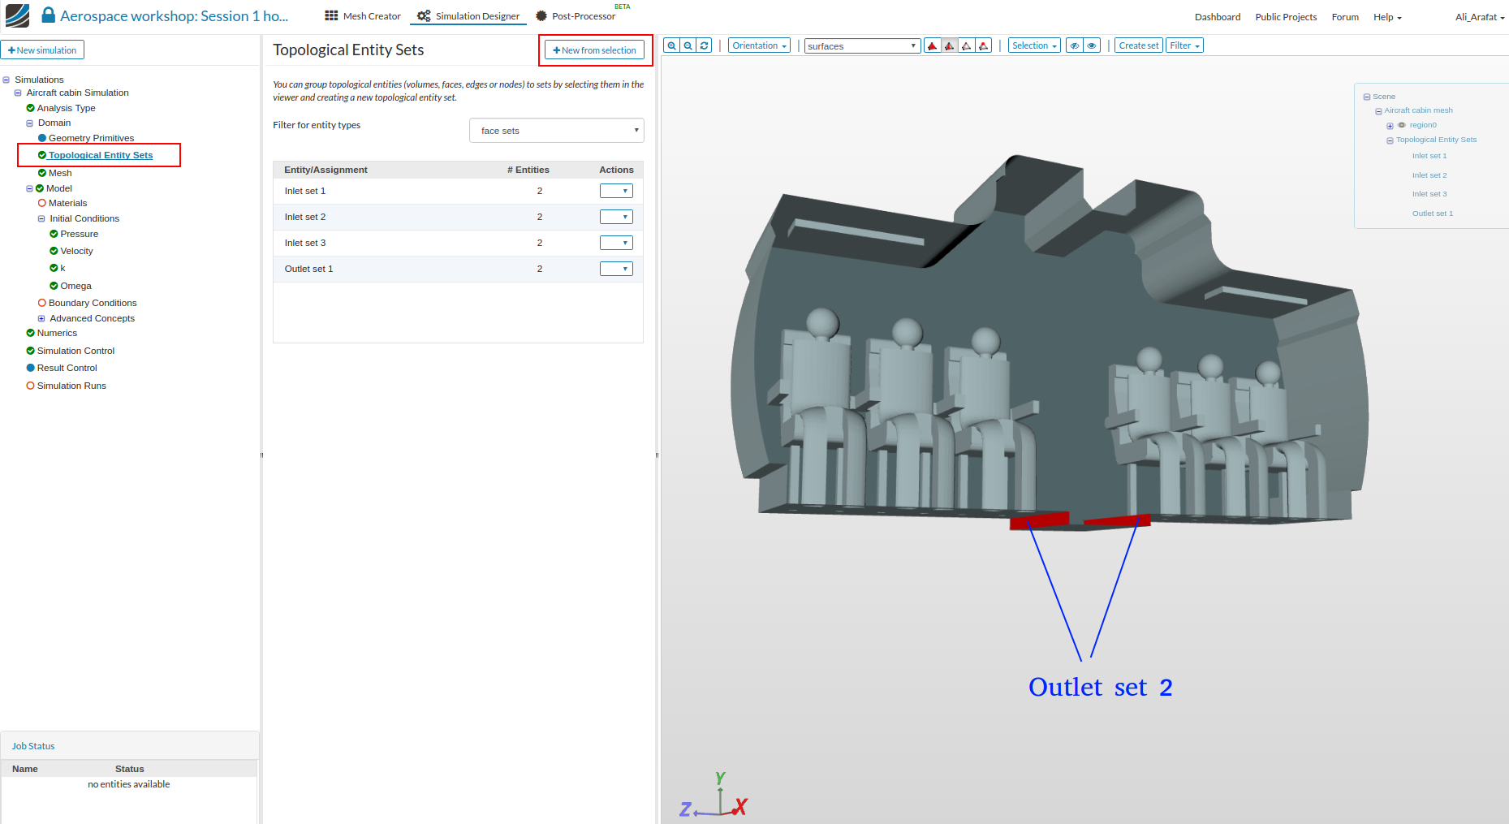Select Boundary Conditions in the tree
This screenshot has width=1509, height=824.
(x=93, y=303)
